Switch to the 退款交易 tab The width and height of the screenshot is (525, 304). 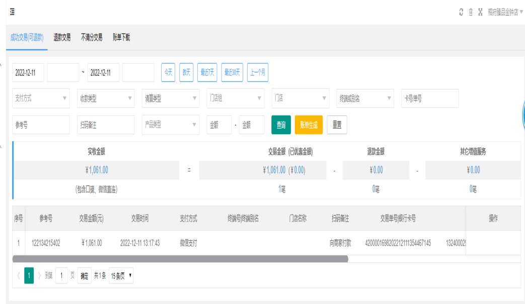click(x=62, y=38)
